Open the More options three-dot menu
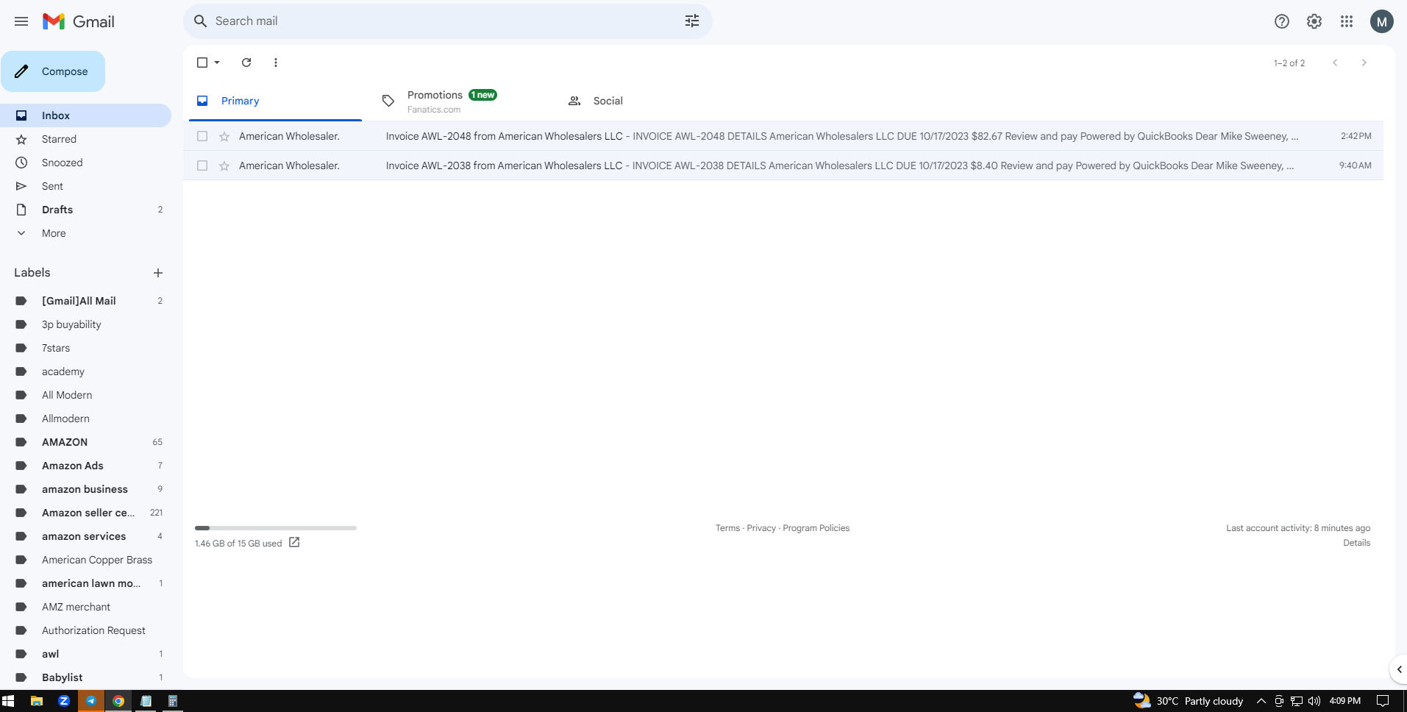 coord(276,63)
